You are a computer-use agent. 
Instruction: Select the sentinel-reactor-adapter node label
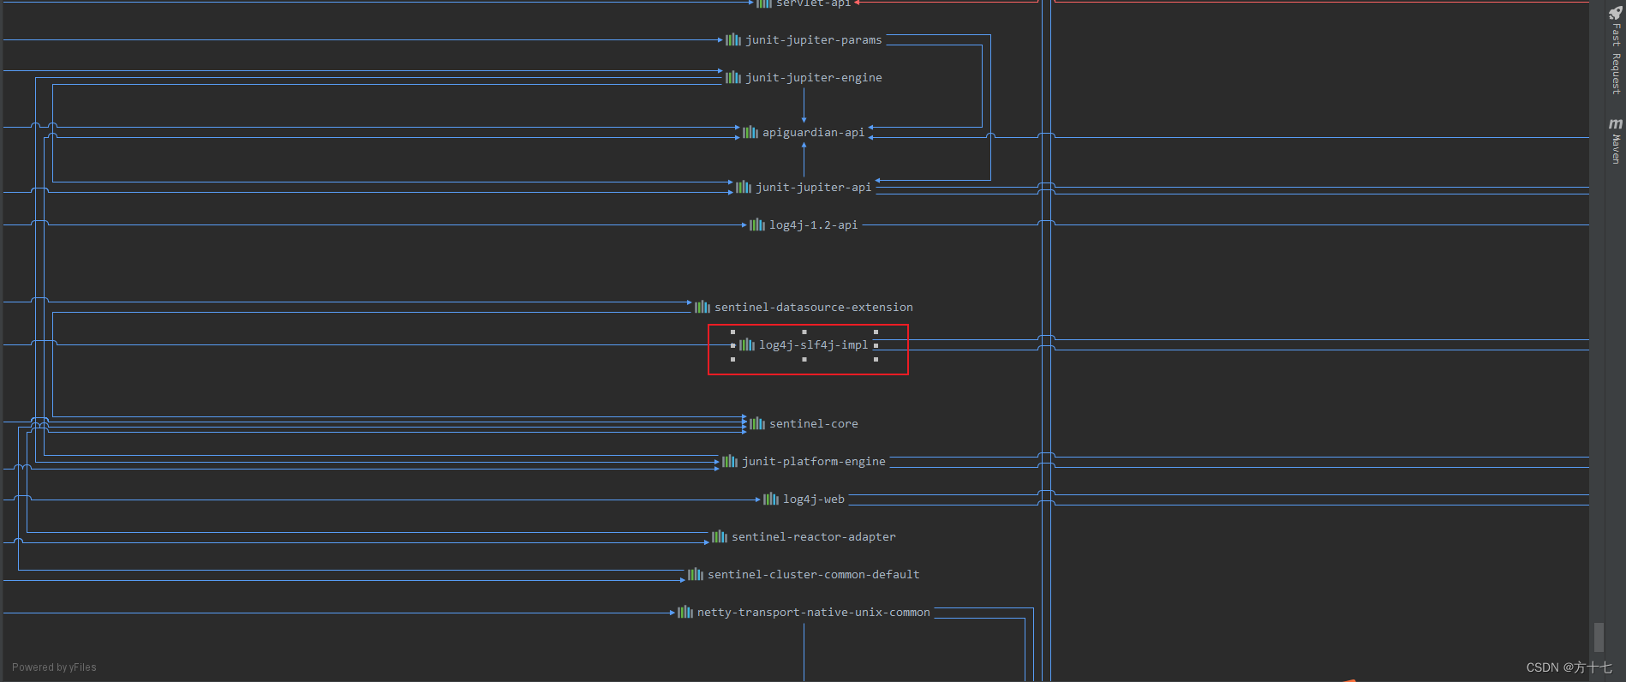[x=814, y=536]
